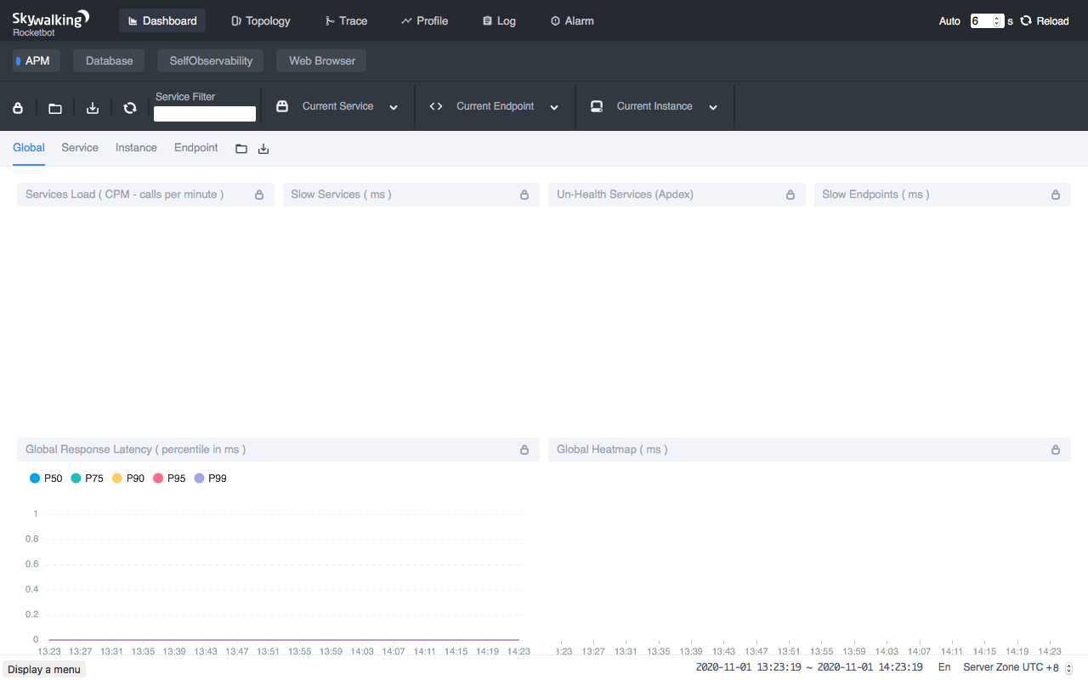Click the lock icon in the dashboard toolbar
Image resolution: width=1088 pixels, height=680 pixels.
point(18,108)
